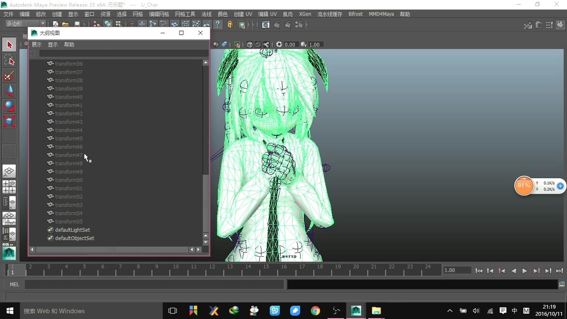
Task: Open the script editor icon
Action: pos(562,284)
